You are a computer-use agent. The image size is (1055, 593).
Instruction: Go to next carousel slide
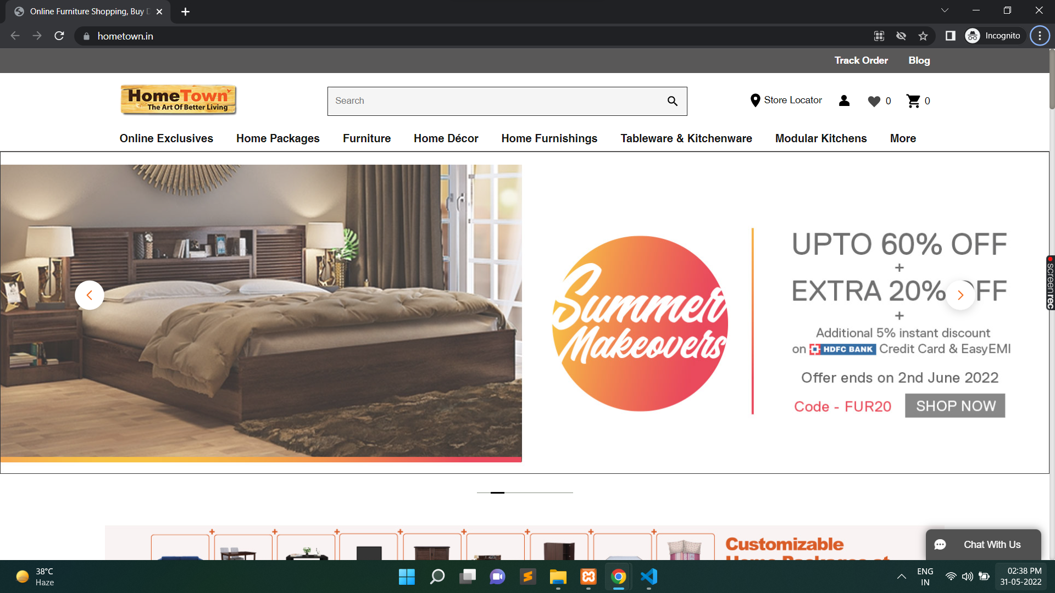tap(960, 295)
